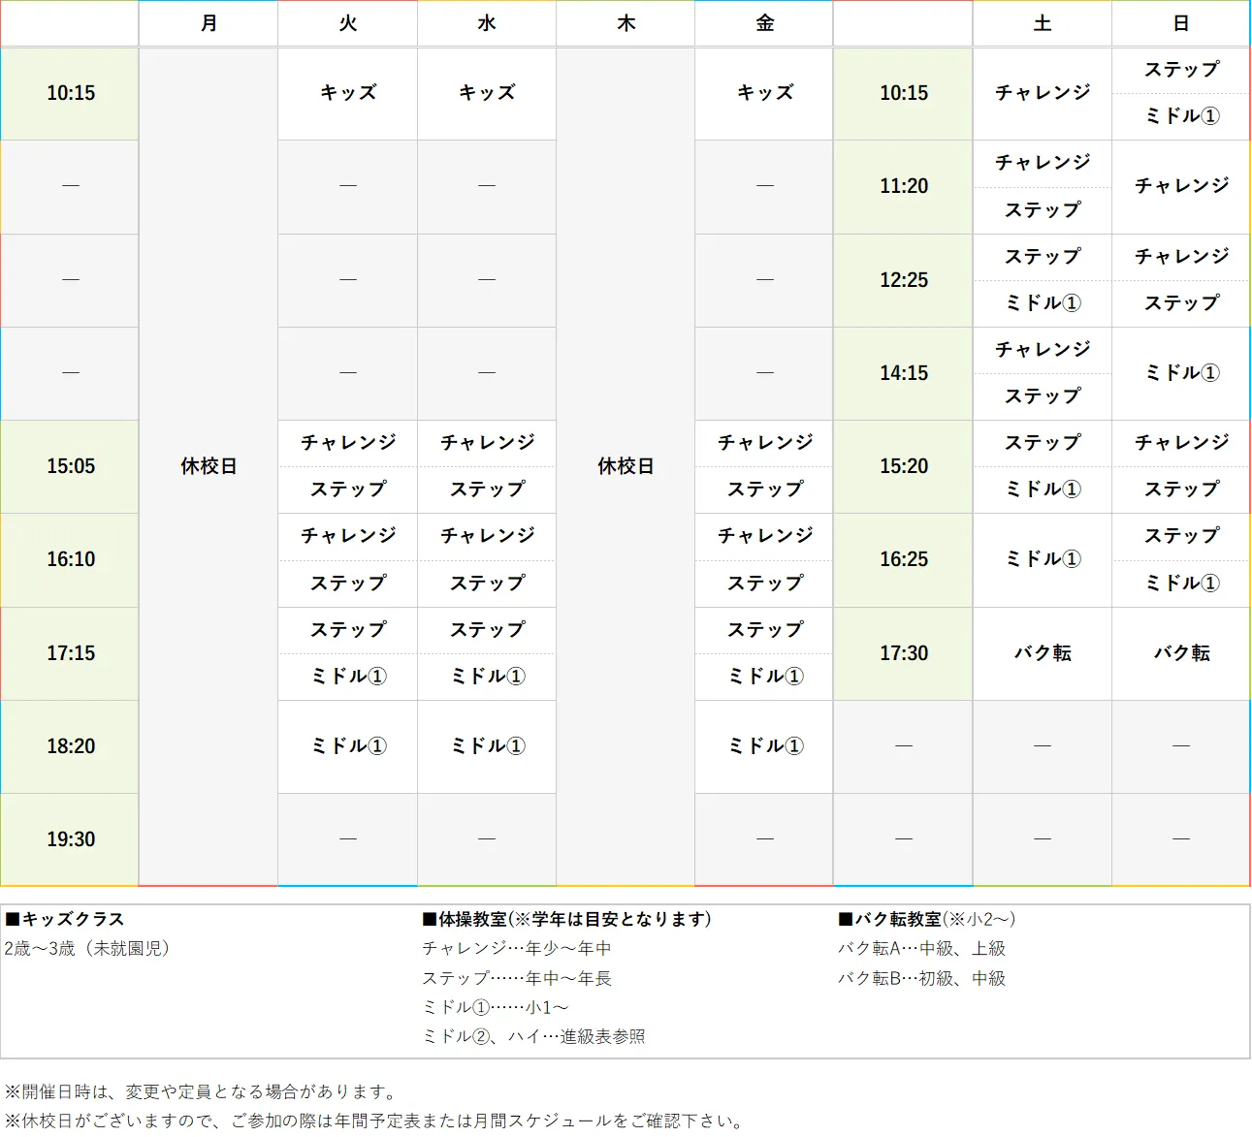Image resolution: width=1252 pixels, height=1137 pixels.
Task: Select Friday's 18:20 ミドル① class
Action: tap(765, 746)
